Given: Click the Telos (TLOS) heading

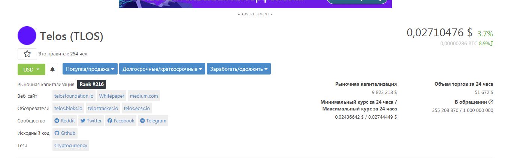Looking at the screenshot, I should (x=72, y=36).
